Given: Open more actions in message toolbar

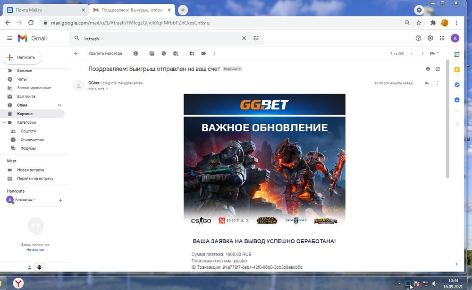Looking at the screenshot, I should [214, 53].
